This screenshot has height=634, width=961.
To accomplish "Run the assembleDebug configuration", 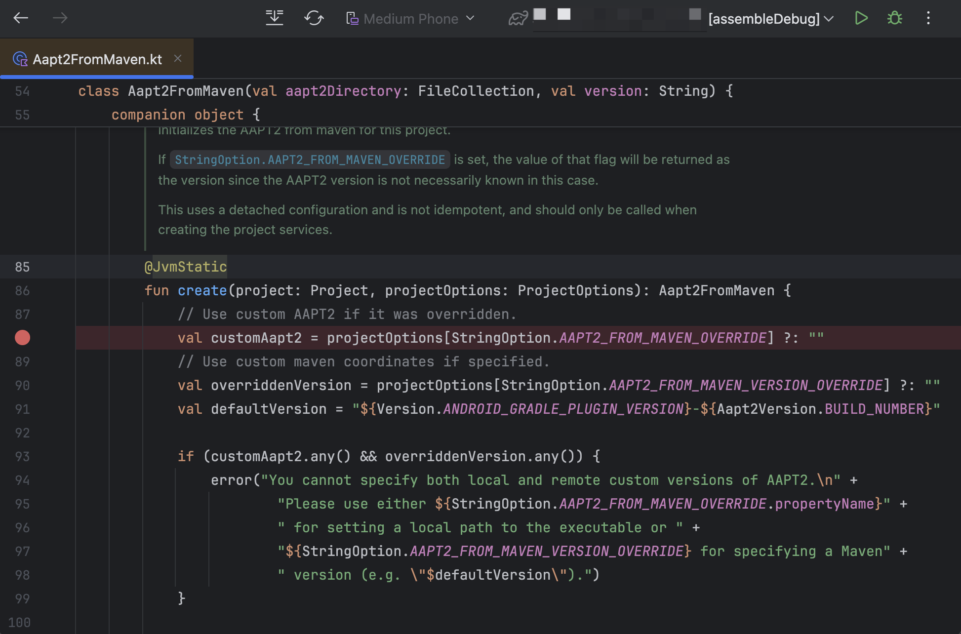I will [861, 18].
